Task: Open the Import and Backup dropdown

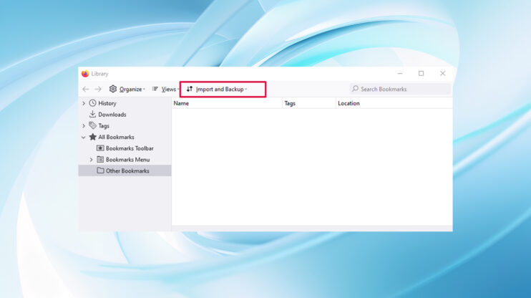Action: click(217, 90)
